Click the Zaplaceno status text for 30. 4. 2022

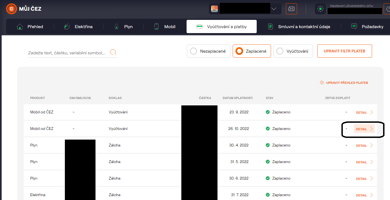click(281, 145)
